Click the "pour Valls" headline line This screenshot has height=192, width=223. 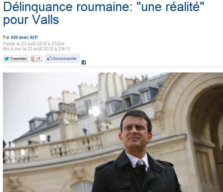(31, 20)
